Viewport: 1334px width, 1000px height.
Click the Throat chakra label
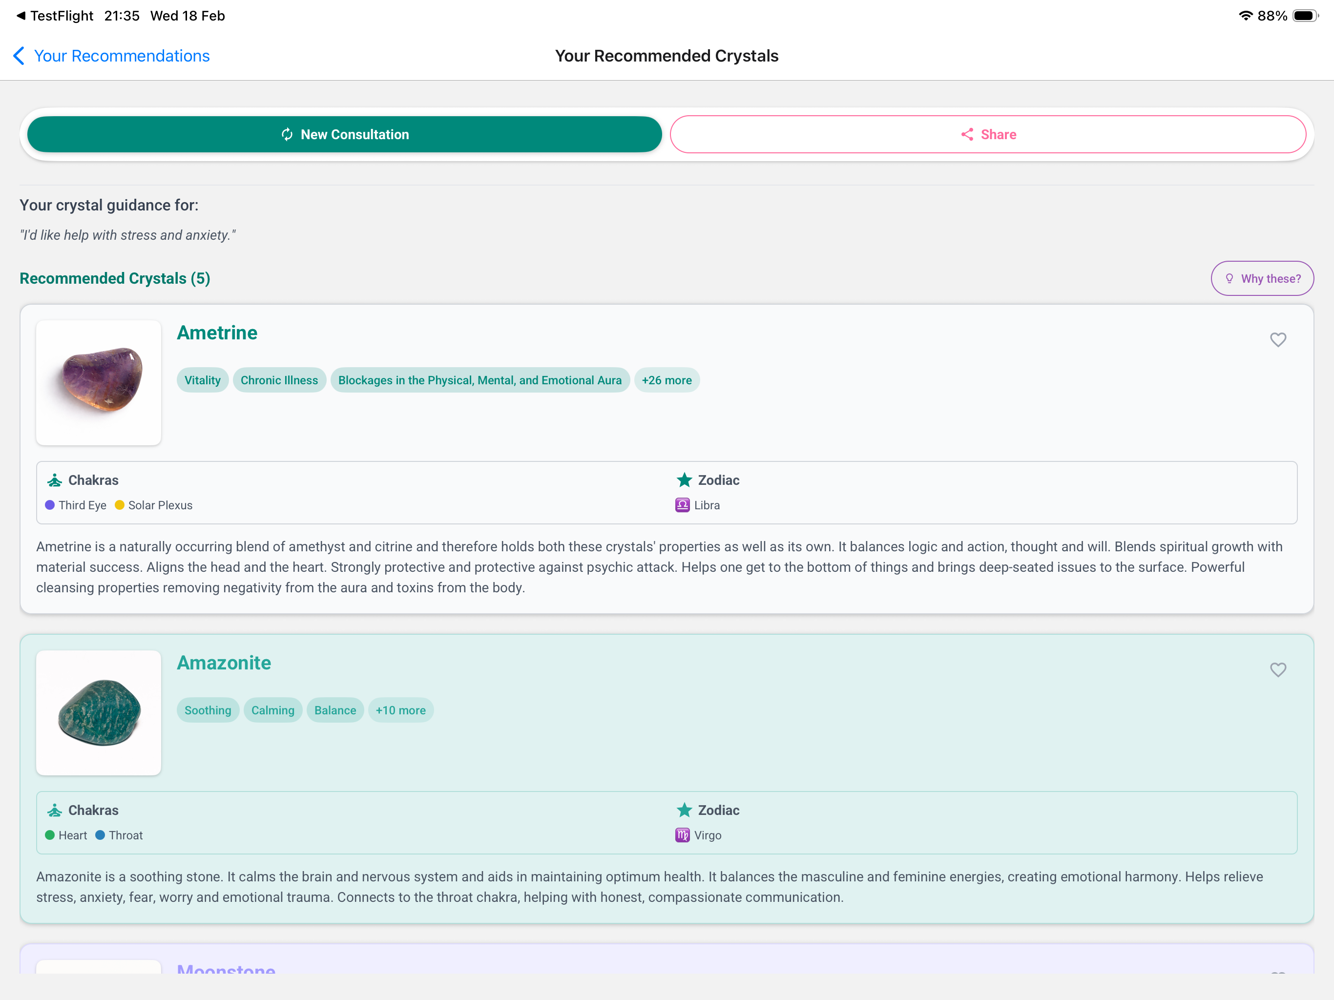pos(125,835)
